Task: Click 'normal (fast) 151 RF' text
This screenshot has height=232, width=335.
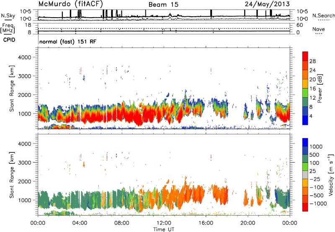Action: (68, 41)
